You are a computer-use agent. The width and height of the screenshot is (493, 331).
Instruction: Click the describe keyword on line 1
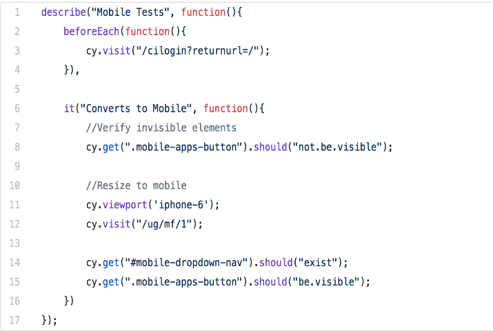[x=64, y=12]
